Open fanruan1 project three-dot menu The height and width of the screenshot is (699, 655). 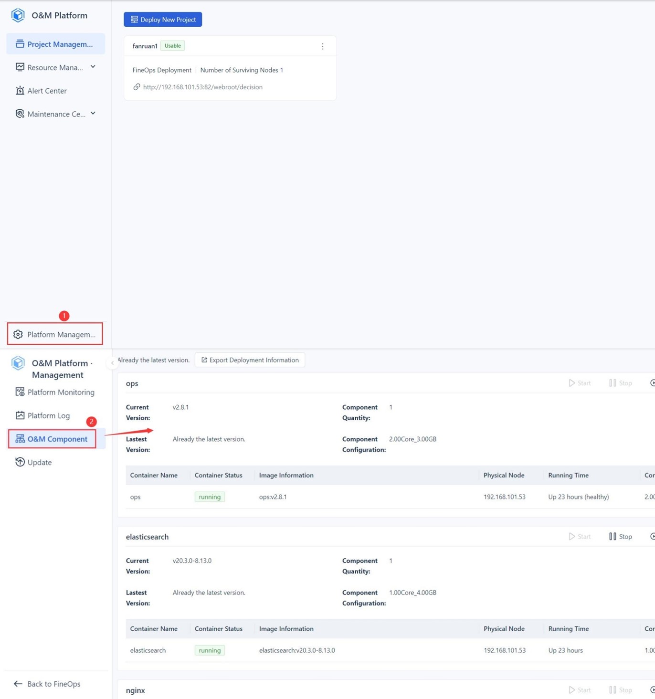[323, 46]
